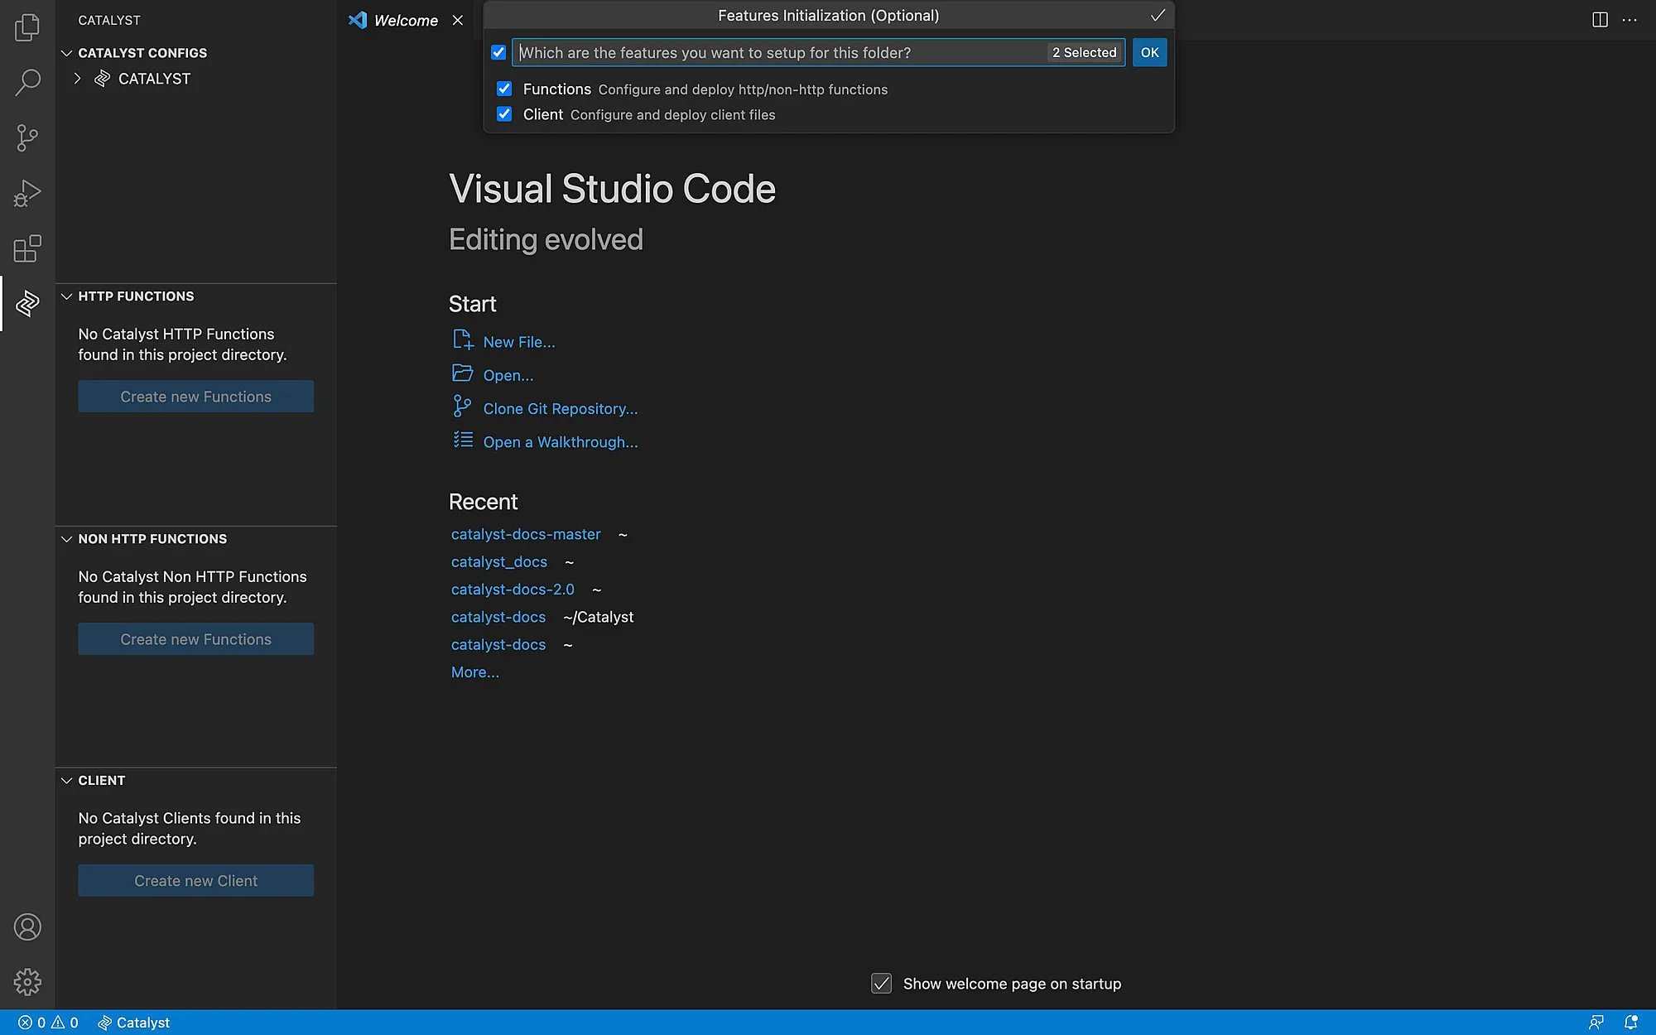This screenshot has width=1656, height=1035.
Task: Click Create new Functions under HTTP Functions
Action: click(x=196, y=397)
